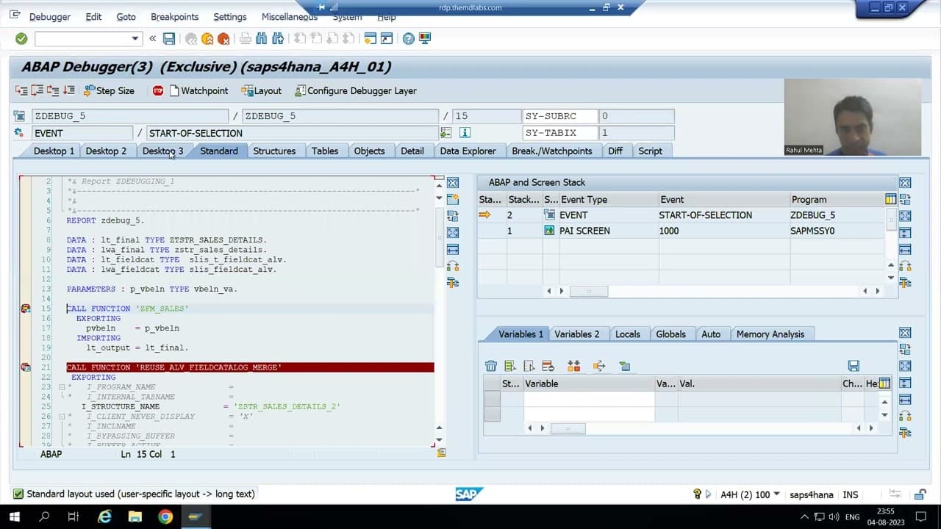This screenshot has height=529, width=941.
Task: Open column settings icon in Variables table
Action: tap(884, 384)
